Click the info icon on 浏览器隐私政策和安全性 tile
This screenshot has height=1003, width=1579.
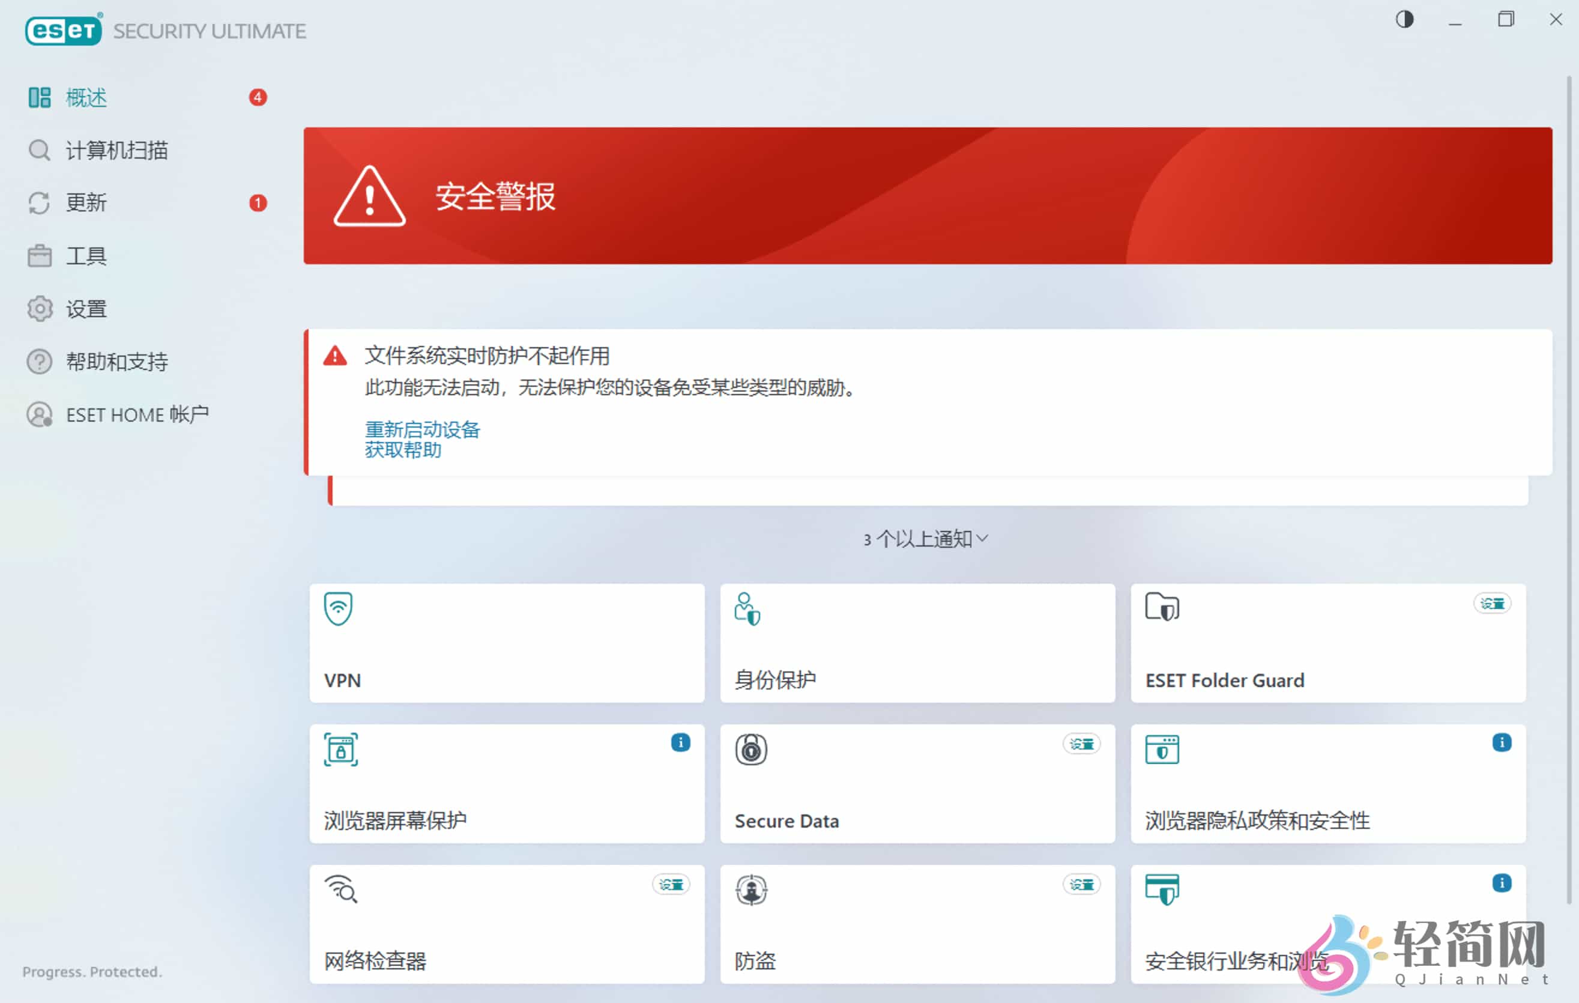[x=1502, y=742]
